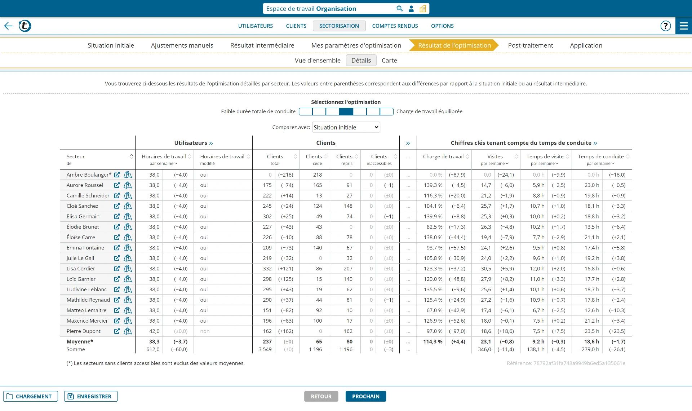Open Pierre Dupont sector edit icon
The width and height of the screenshot is (692, 411).
pyautogui.click(x=117, y=332)
